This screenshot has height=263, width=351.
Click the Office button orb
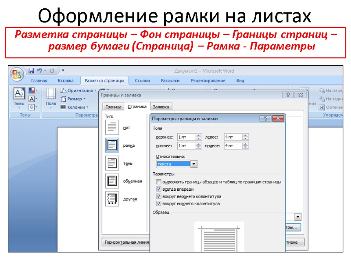coord(17,74)
